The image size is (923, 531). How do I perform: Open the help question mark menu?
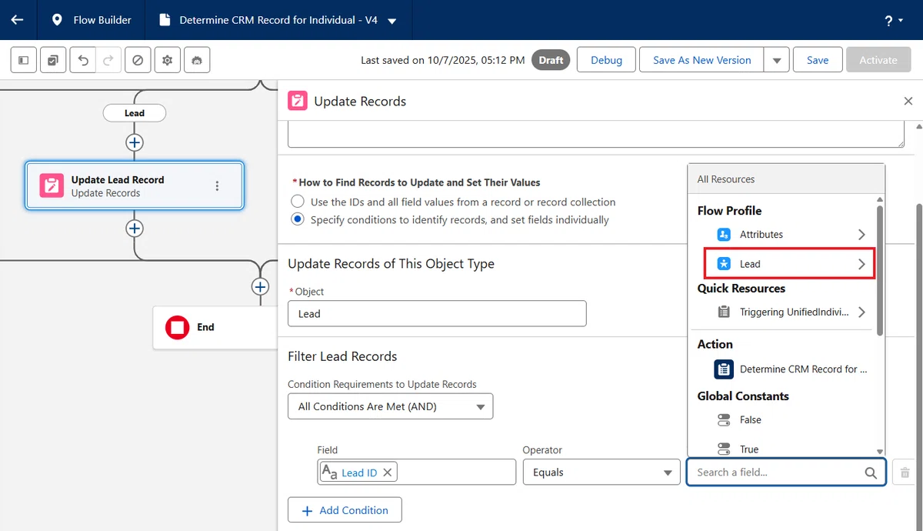pyautogui.click(x=894, y=21)
